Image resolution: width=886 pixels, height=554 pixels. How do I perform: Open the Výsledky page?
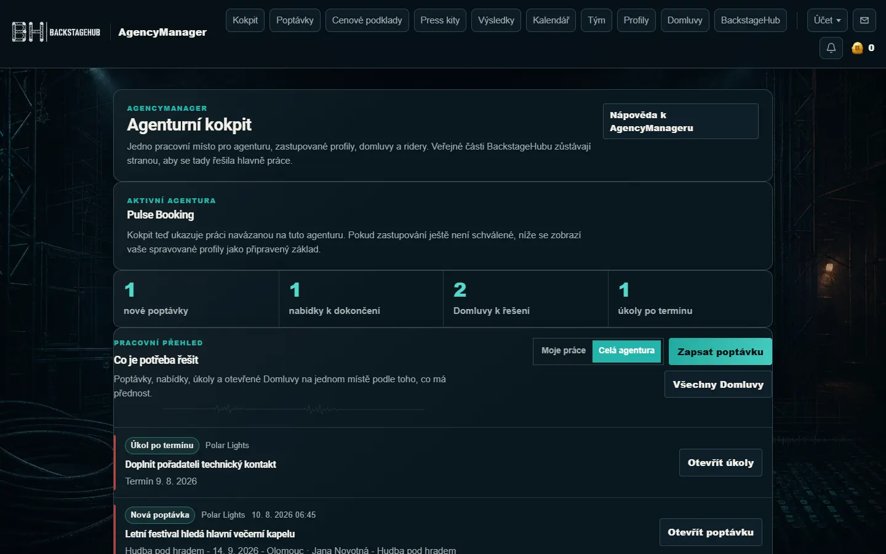[x=496, y=20]
